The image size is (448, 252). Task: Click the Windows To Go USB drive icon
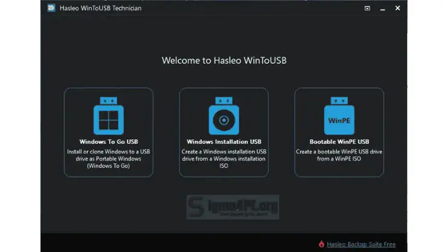click(x=109, y=116)
